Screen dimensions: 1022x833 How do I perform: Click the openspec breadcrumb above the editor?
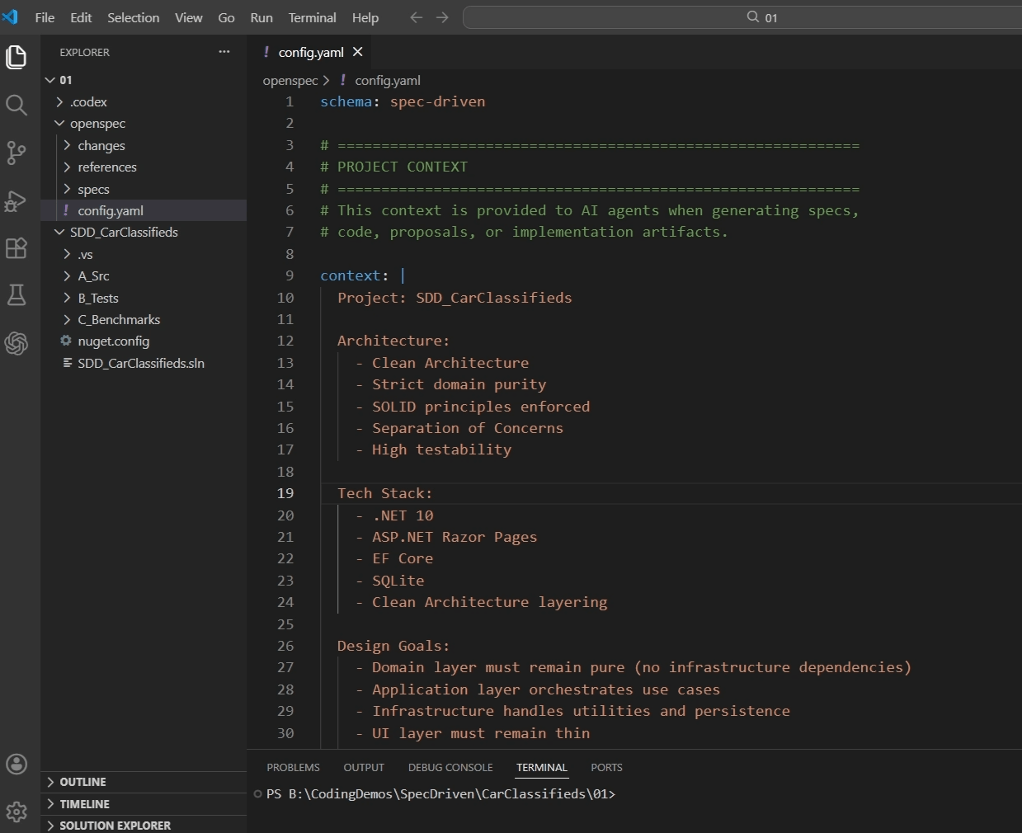click(x=290, y=80)
